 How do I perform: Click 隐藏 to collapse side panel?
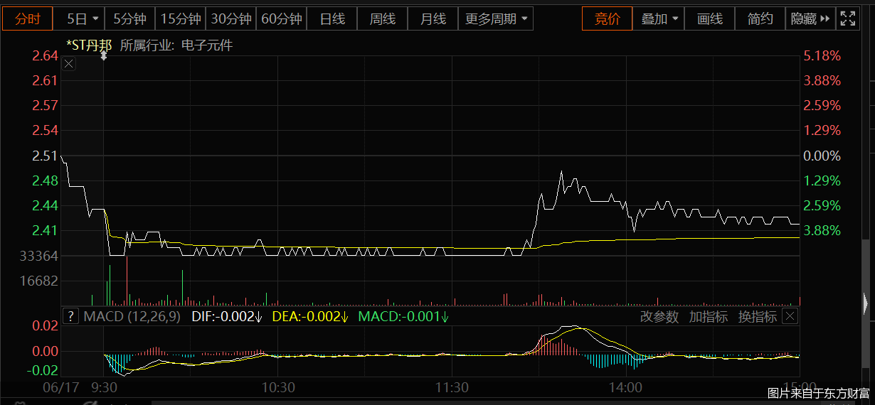810,19
